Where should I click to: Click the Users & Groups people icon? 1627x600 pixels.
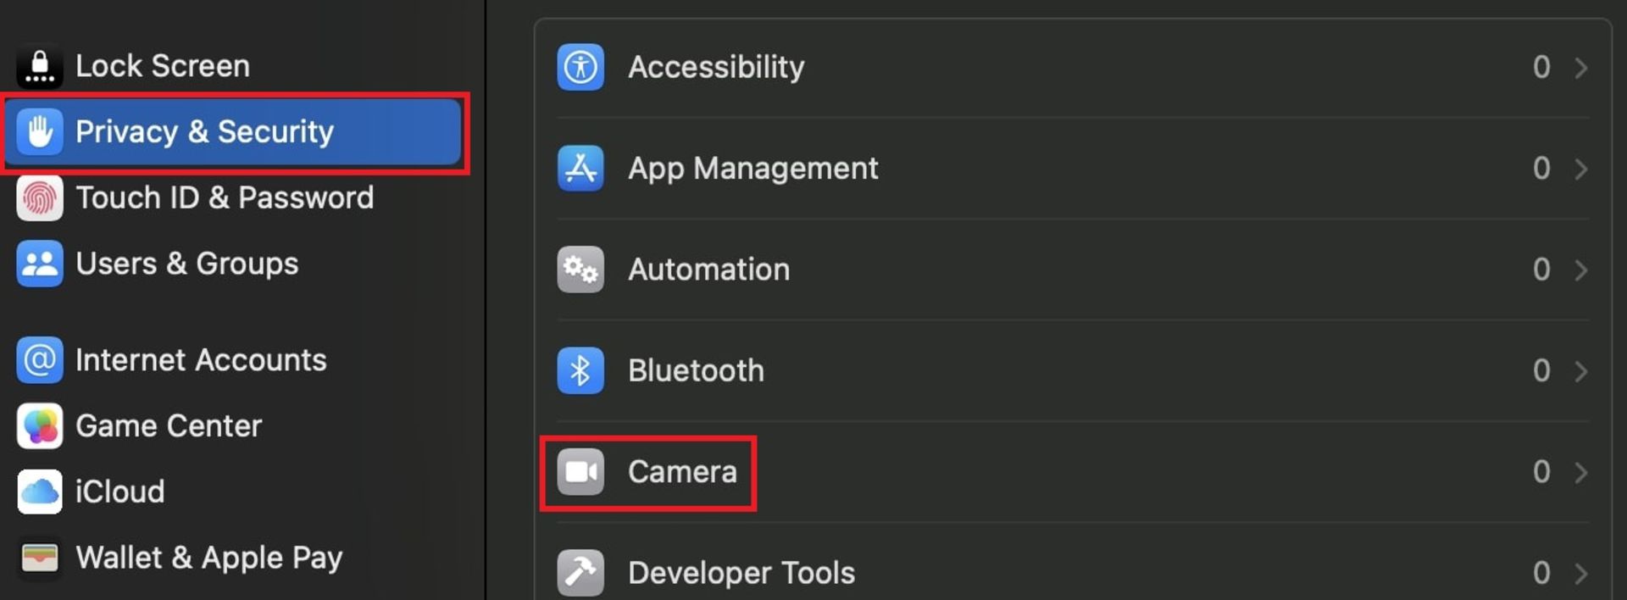tap(39, 264)
